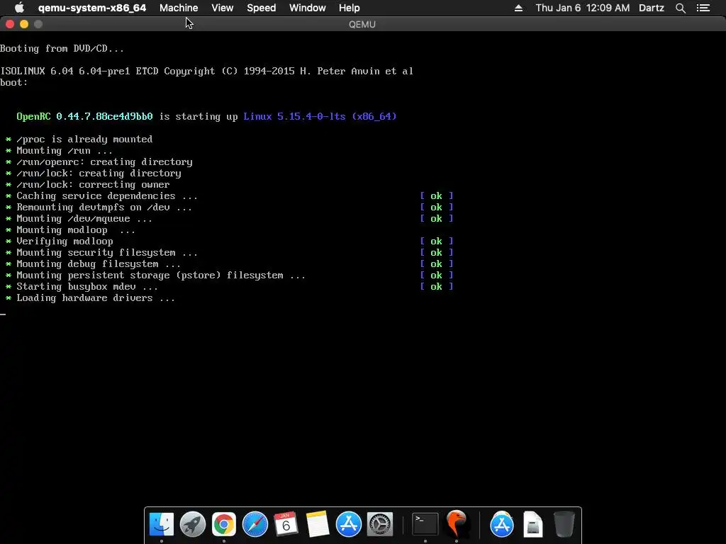The image size is (726, 544).
Task: Click '/run/openrc: creating directory' line
Action: coord(104,162)
